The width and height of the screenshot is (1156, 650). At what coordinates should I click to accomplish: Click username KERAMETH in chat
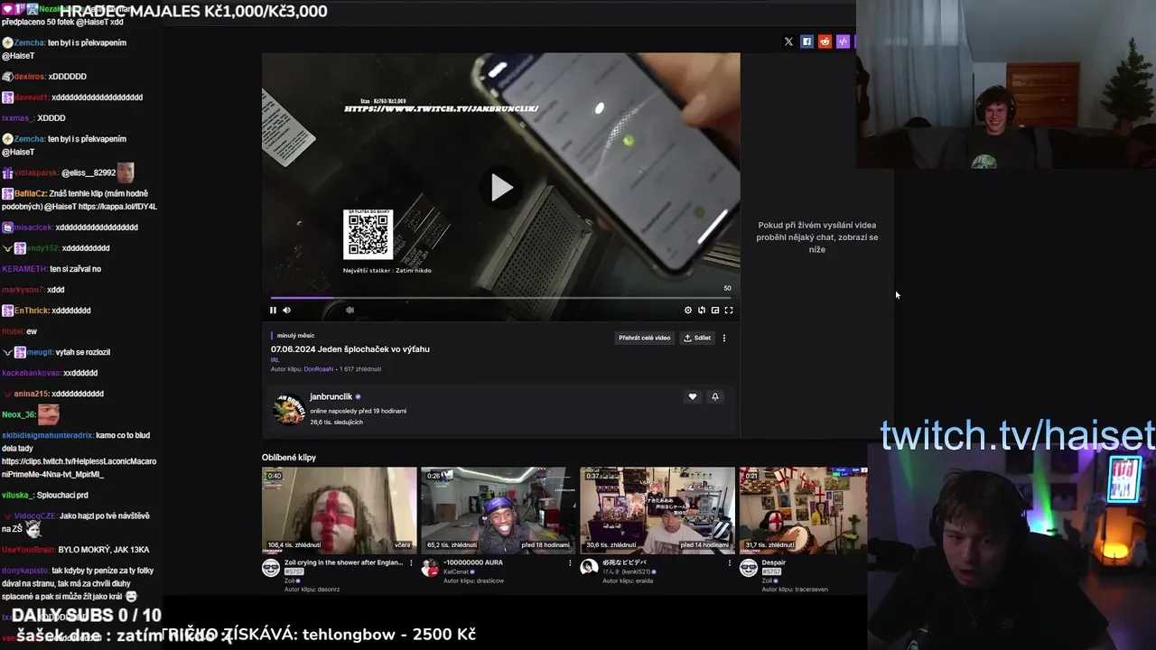point(24,269)
